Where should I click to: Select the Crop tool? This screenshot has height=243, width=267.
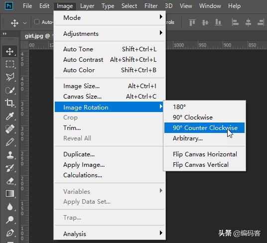coord(9,103)
